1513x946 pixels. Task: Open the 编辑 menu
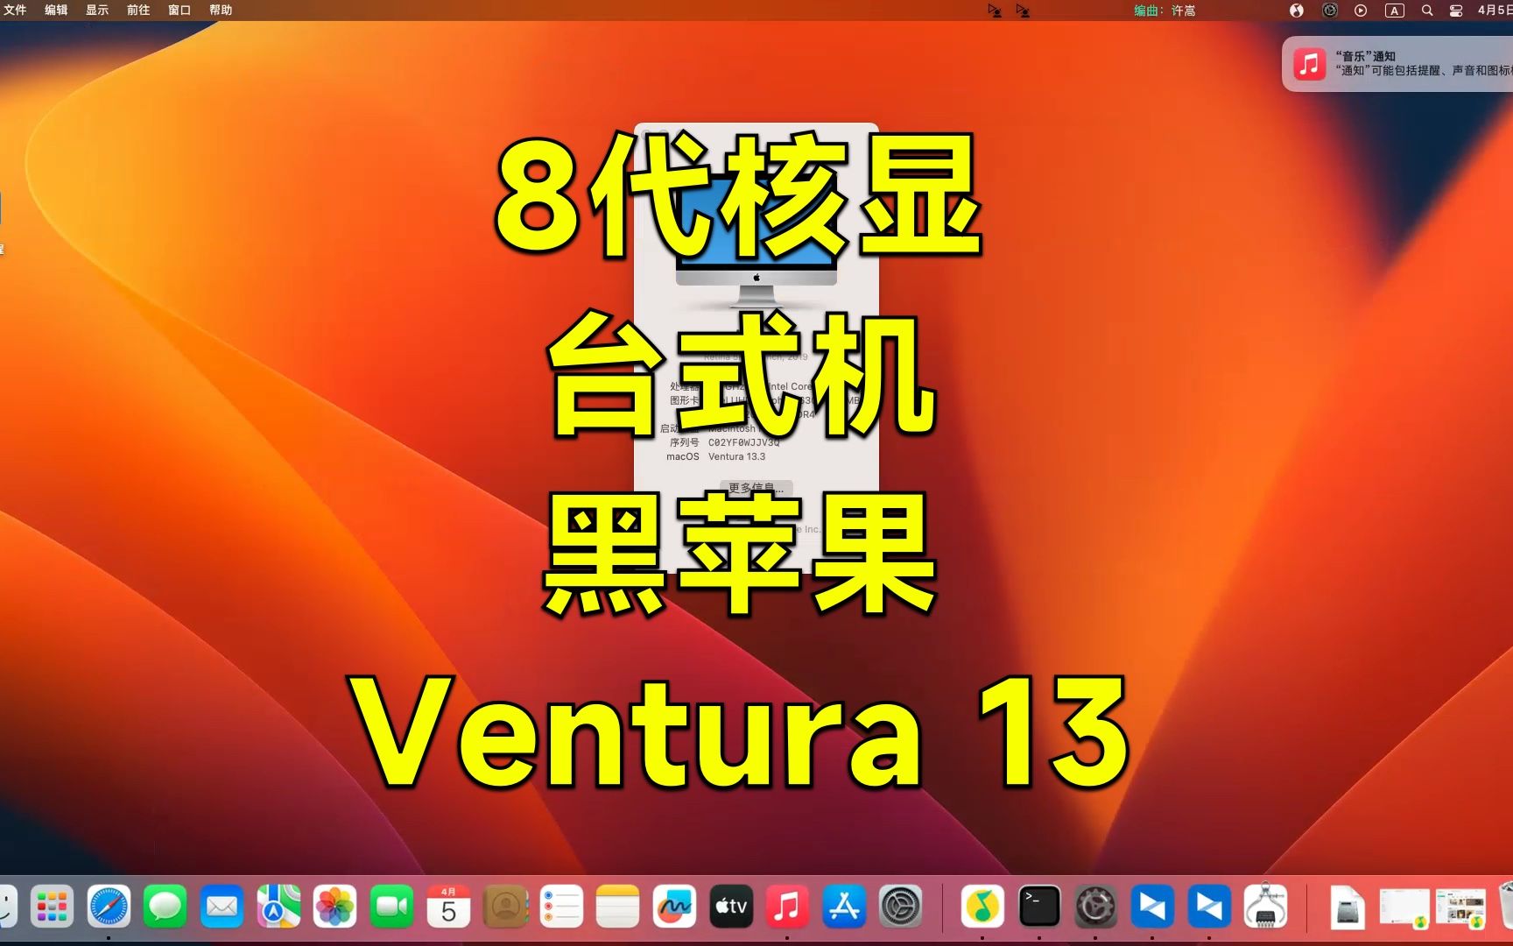pyautogui.click(x=56, y=11)
